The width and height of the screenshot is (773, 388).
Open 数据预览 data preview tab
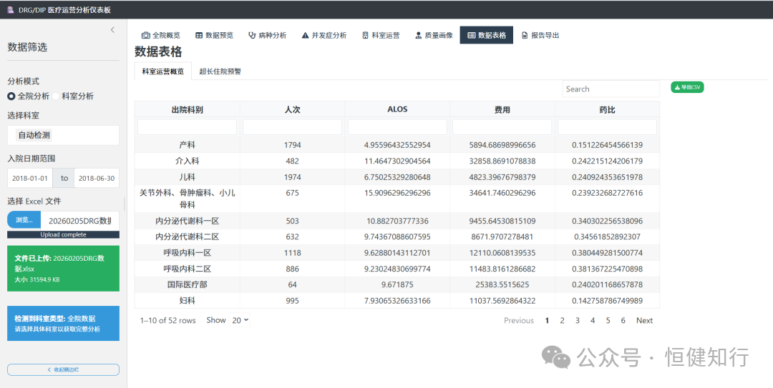214,35
